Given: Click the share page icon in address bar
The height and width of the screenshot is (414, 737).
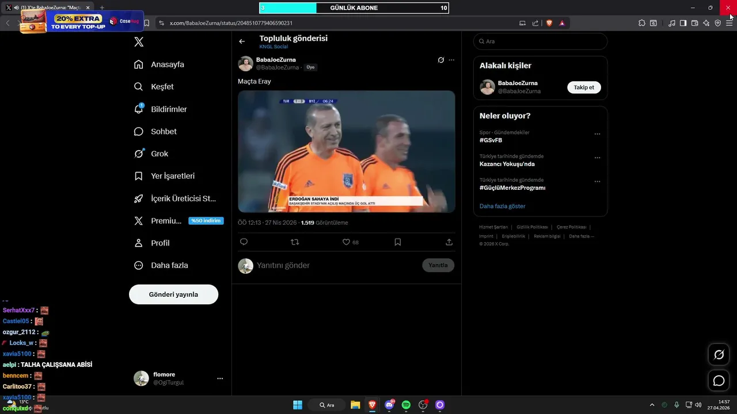Looking at the screenshot, I should pos(535,23).
